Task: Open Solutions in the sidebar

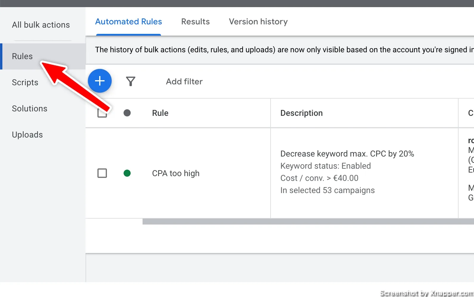Action: [x=30, y=109]
